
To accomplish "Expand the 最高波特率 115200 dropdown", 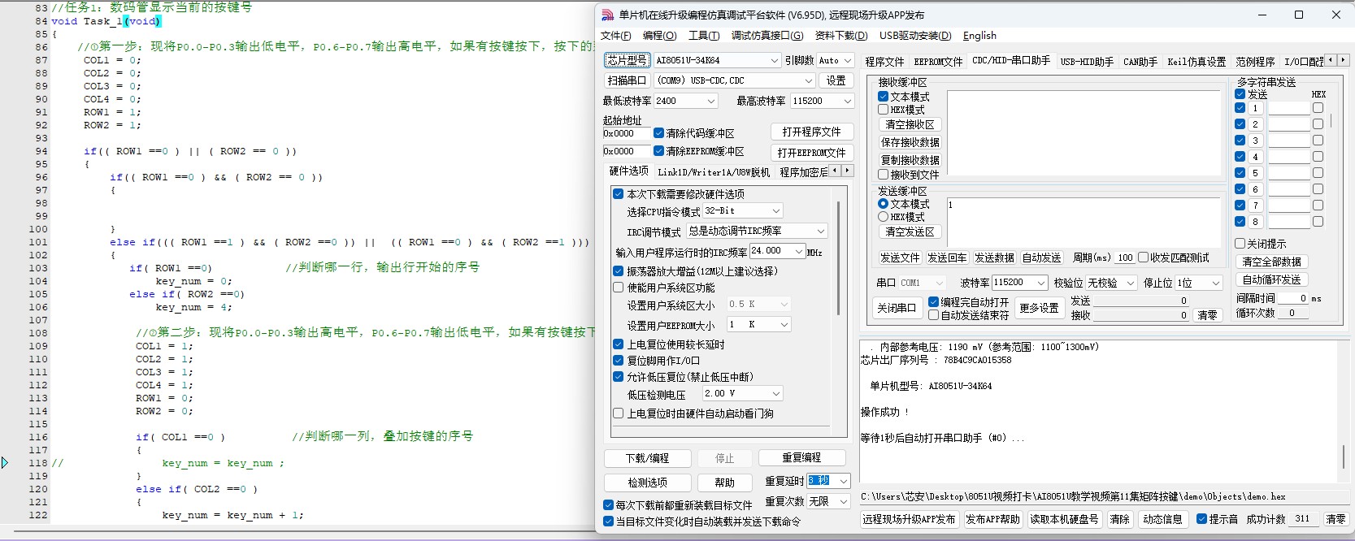I will [847, 101].
